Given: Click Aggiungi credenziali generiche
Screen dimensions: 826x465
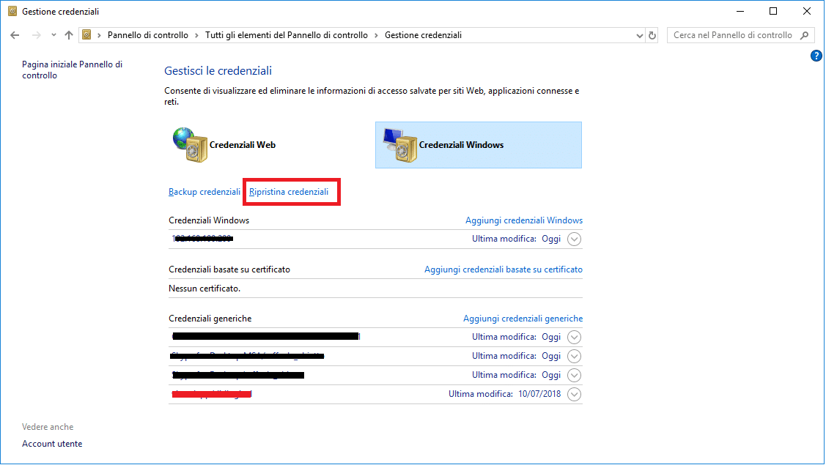Looking at the screenshot, I should coord(523,319).
